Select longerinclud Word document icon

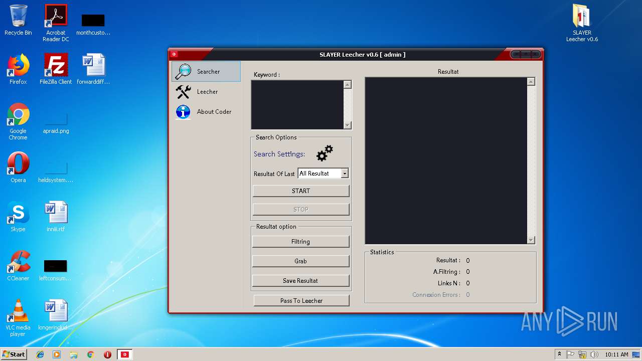tap(56, 315)
